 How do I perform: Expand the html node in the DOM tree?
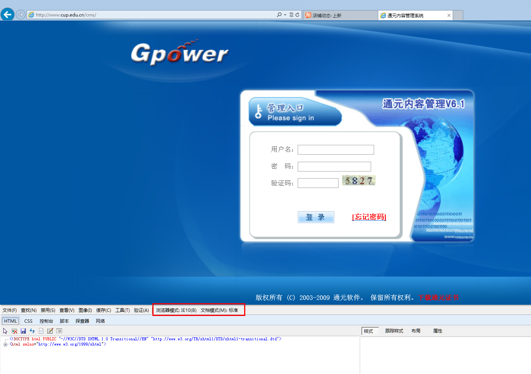6,344
